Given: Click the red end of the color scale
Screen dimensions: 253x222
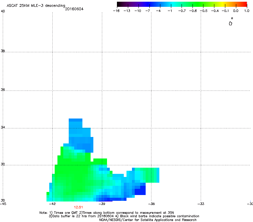Looking at the screenshot, I should (244, 4).
